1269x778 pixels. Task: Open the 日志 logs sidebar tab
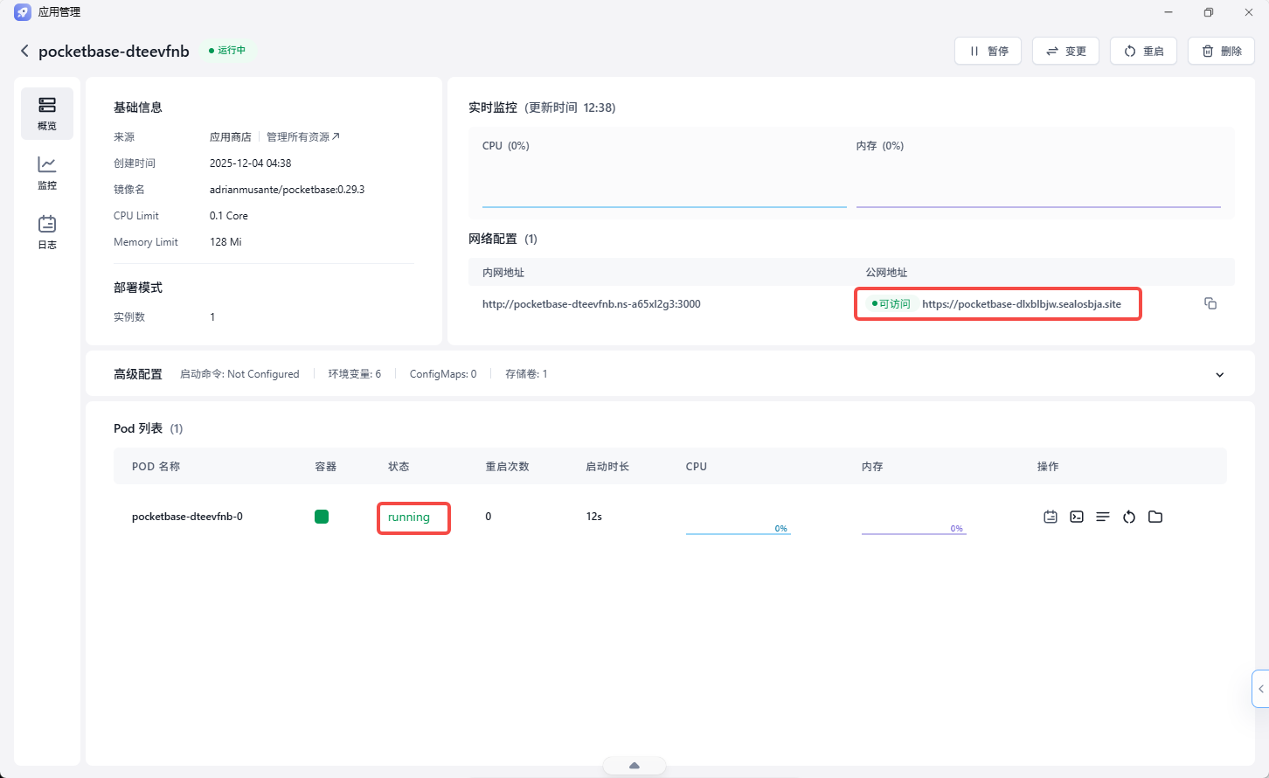pos(47,233)
